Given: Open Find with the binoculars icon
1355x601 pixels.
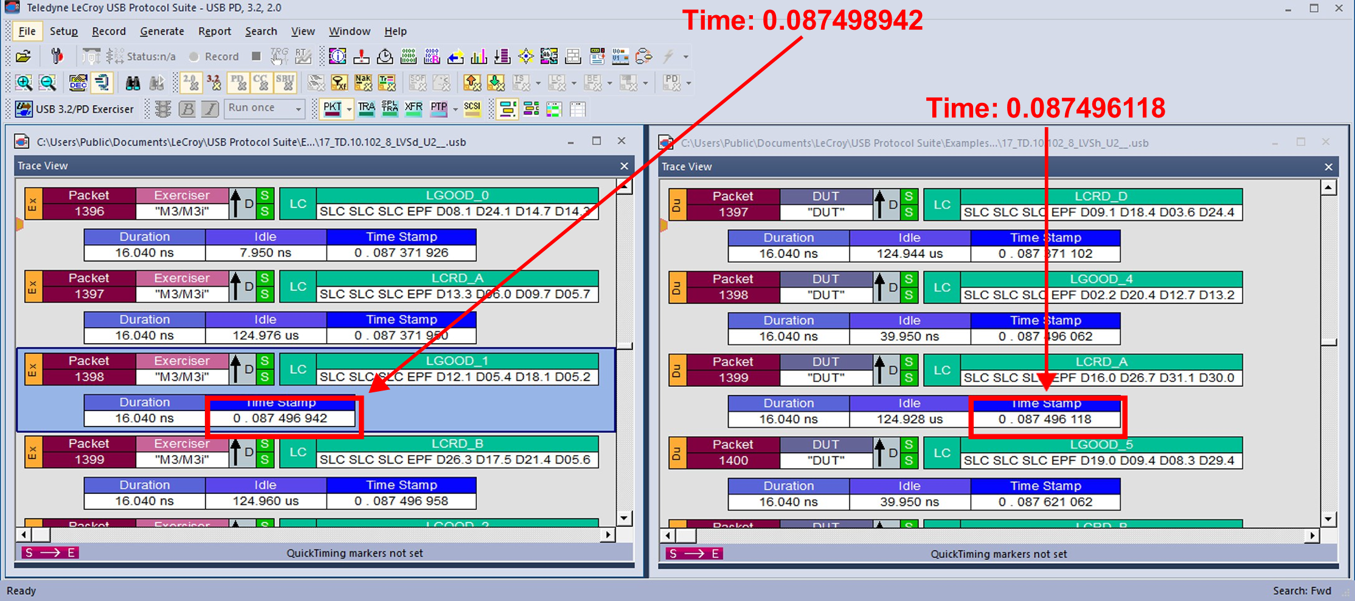Looking at the screenshot, I should point(133,83).
